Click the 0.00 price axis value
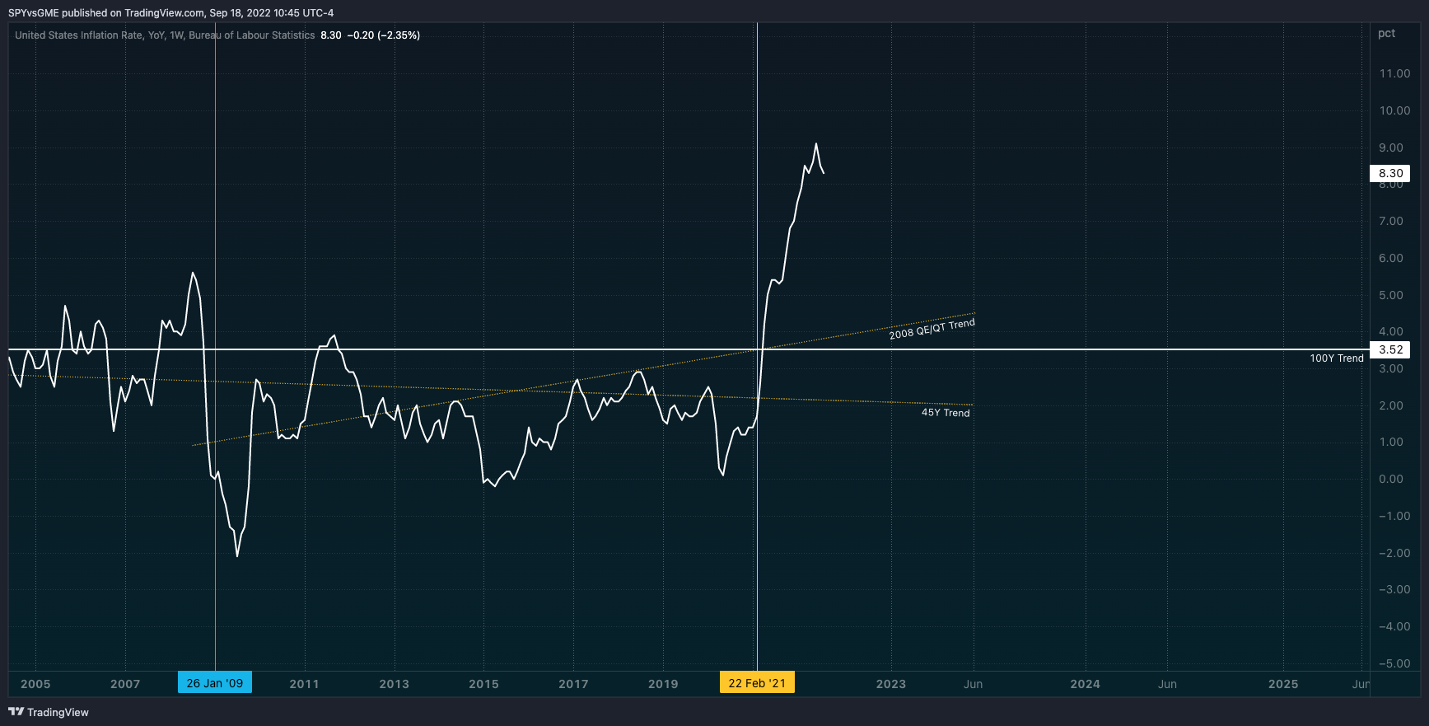 click(x=1391, y=479)
